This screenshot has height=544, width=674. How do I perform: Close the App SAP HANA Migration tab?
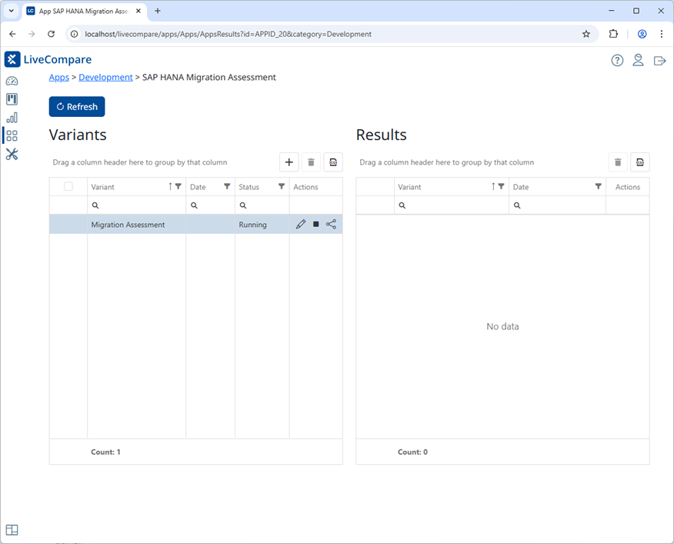pos(138,12)
